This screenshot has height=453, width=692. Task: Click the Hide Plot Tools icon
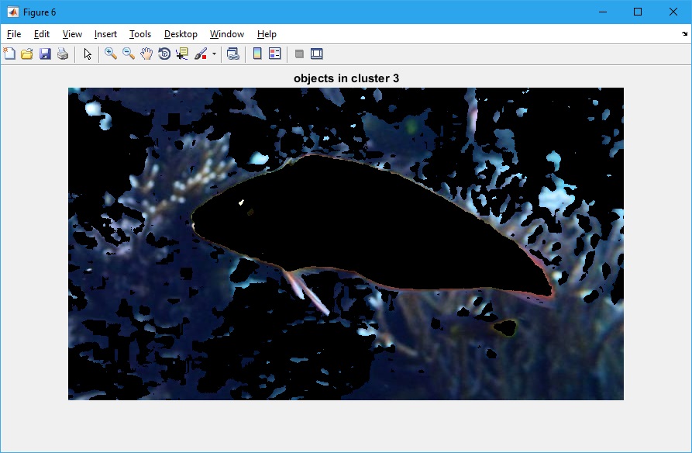tap(299, 54)
